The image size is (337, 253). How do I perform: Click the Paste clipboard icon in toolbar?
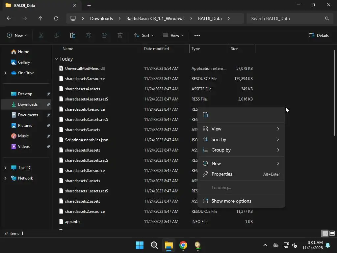click(x=73, y=35)
